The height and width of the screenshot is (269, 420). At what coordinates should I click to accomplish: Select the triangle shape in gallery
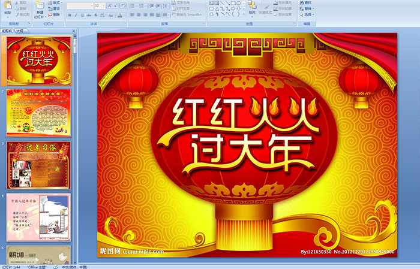217,9
